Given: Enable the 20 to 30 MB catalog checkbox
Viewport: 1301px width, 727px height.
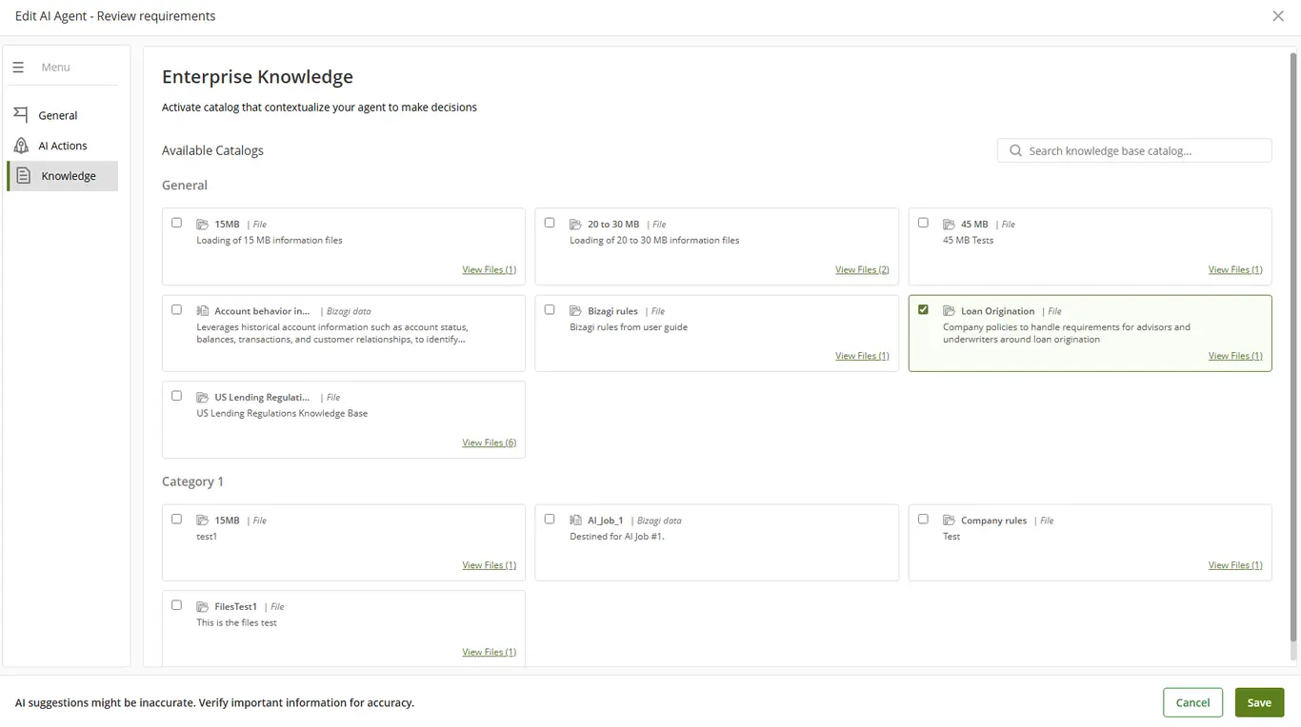Looking at the screenshot, I should tap(550, 223).
